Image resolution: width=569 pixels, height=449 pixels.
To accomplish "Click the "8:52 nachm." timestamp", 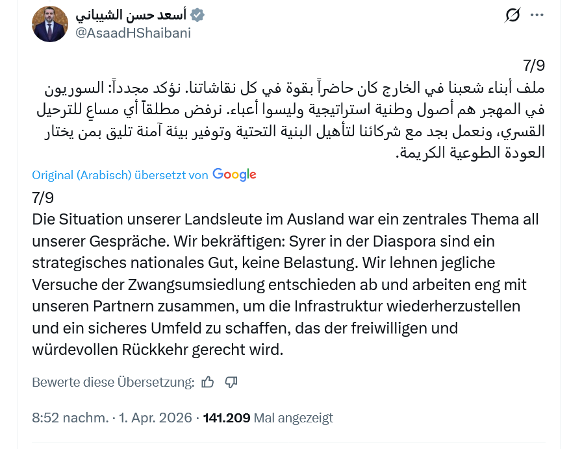I will click(70, 418).
